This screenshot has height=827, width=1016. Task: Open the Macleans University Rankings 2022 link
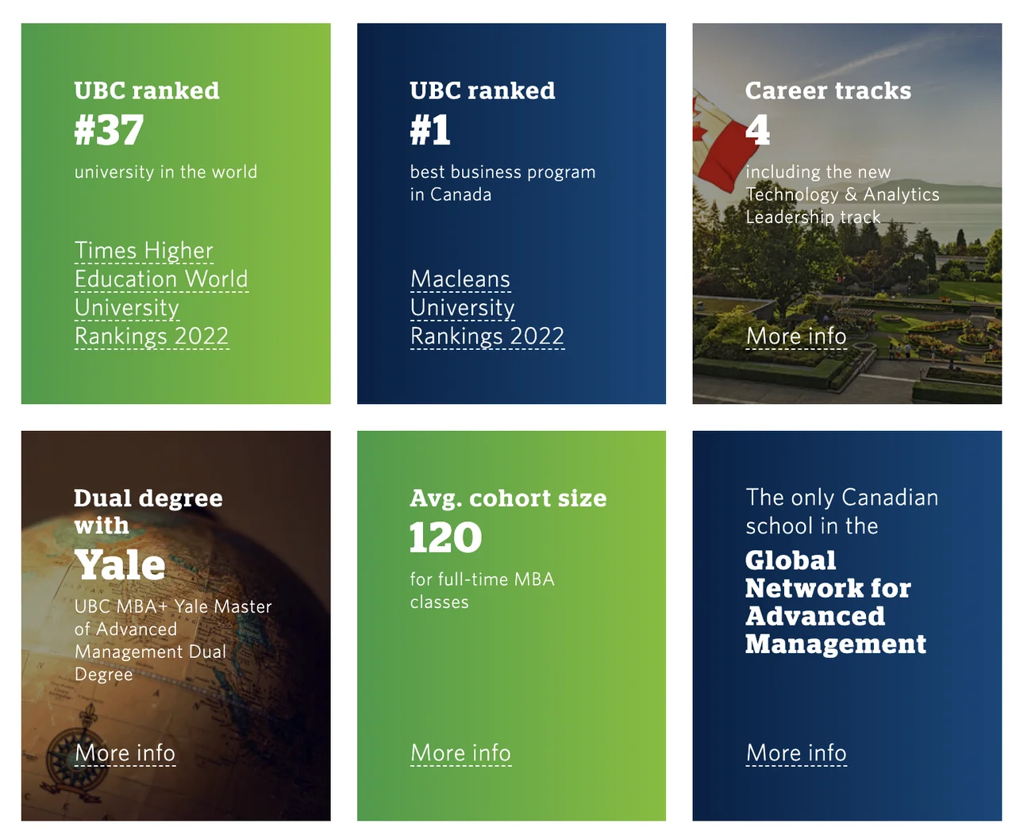(x=486, y=308)
